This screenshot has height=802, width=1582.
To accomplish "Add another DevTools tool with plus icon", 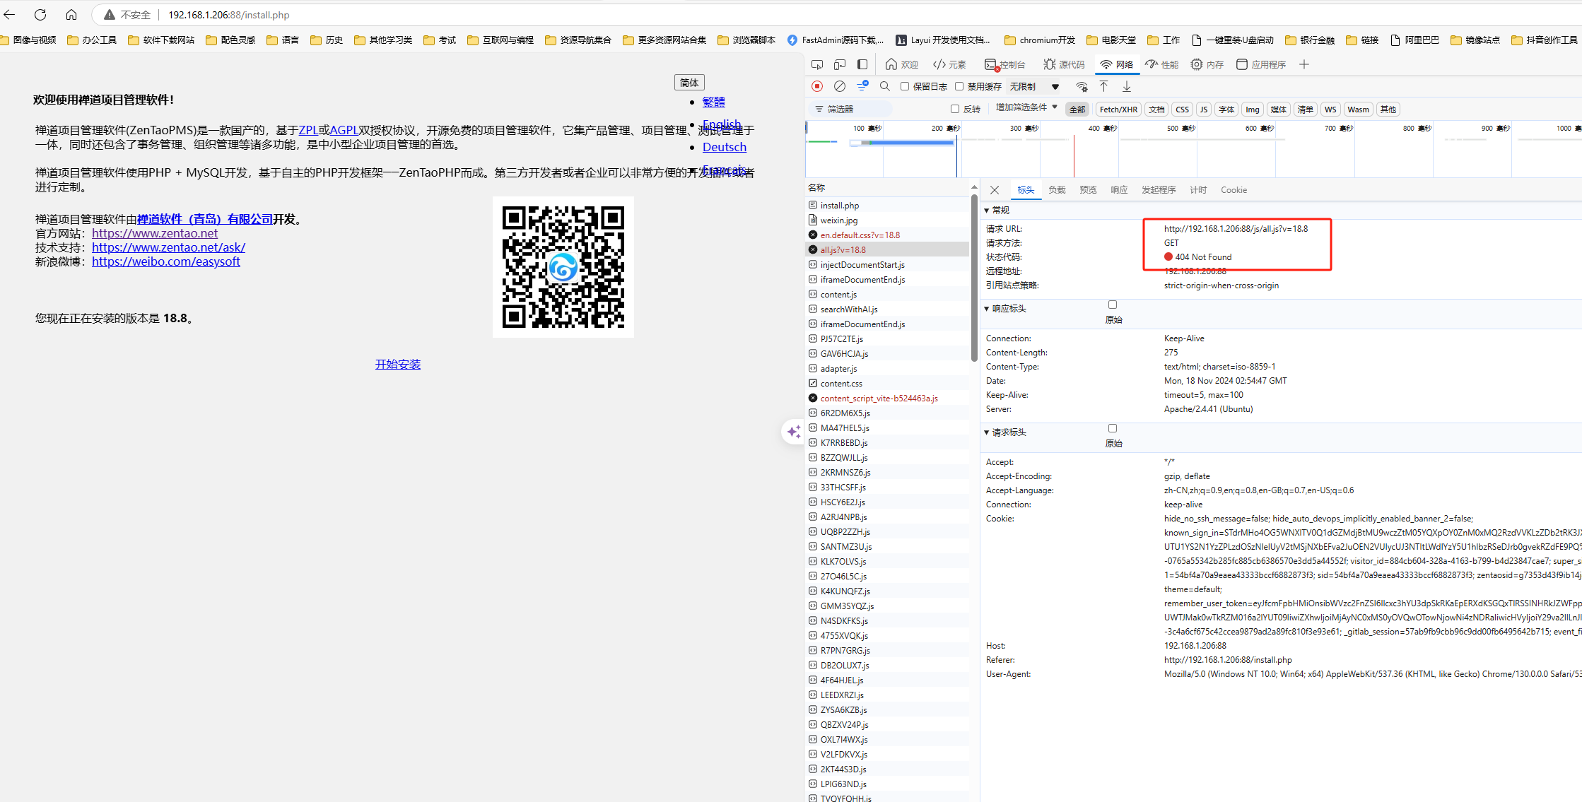I will tap(1304, 64).
